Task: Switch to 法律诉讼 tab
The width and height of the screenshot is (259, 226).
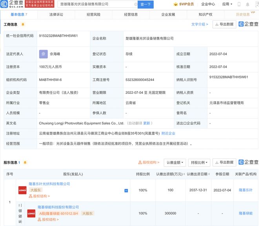Action: click(x=56, y=14)
